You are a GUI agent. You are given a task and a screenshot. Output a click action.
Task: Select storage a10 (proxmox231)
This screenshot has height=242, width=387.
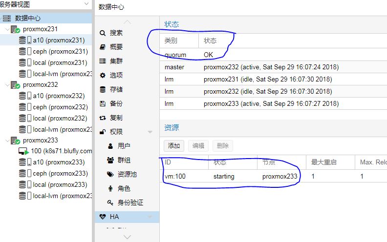59,40
